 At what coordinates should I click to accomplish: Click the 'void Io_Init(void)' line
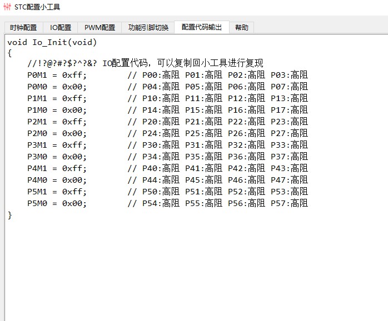[x=52, y=42]
